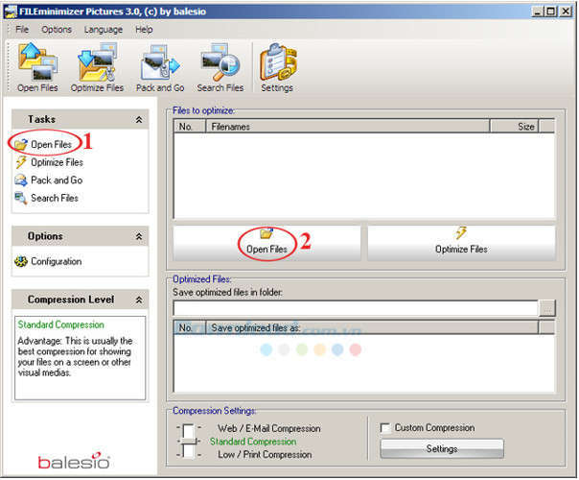Enable the Custom Compression checkbox

point(385,428)
